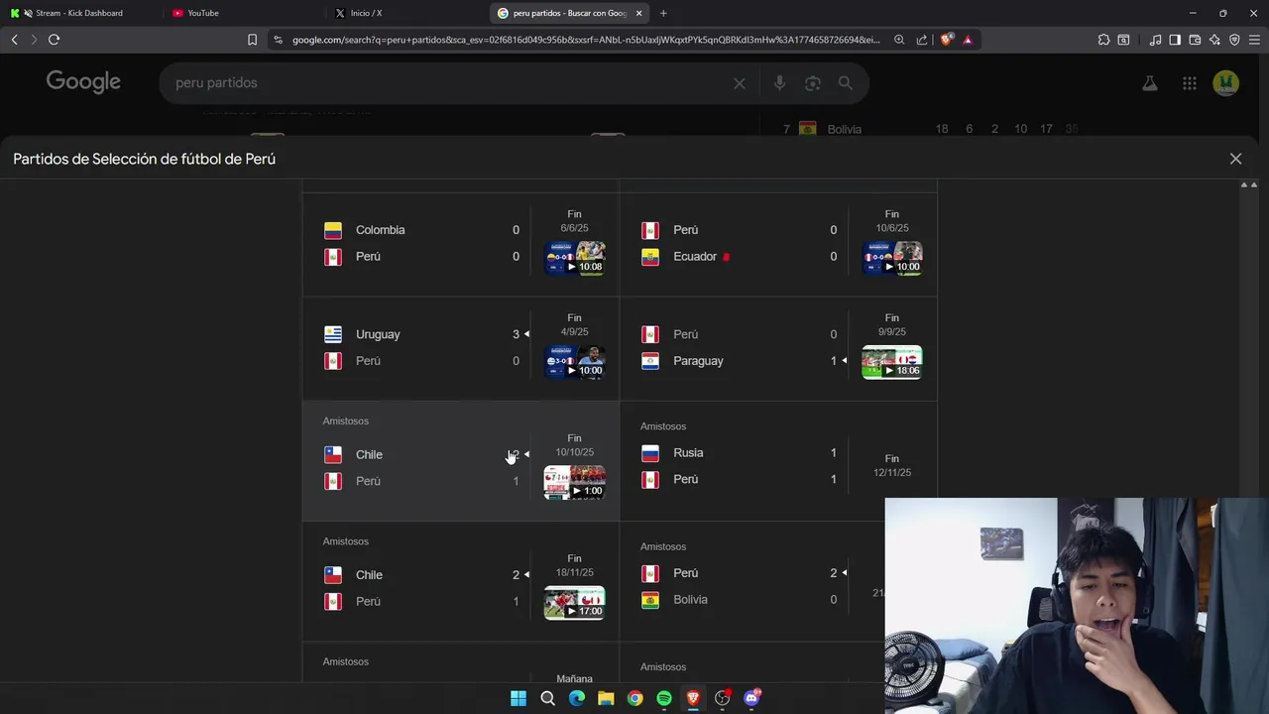Open the Brave Shields lion icon
Viewport: 1269px width, 714px height.
(946, 40)
